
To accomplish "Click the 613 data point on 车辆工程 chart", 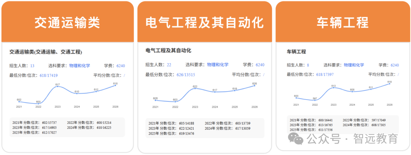I will (334, 88).
